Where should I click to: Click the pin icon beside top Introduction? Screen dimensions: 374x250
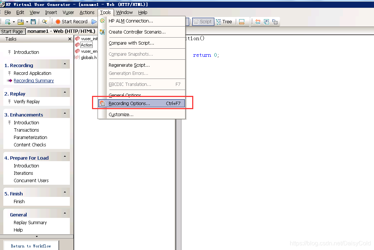(9, 52)
